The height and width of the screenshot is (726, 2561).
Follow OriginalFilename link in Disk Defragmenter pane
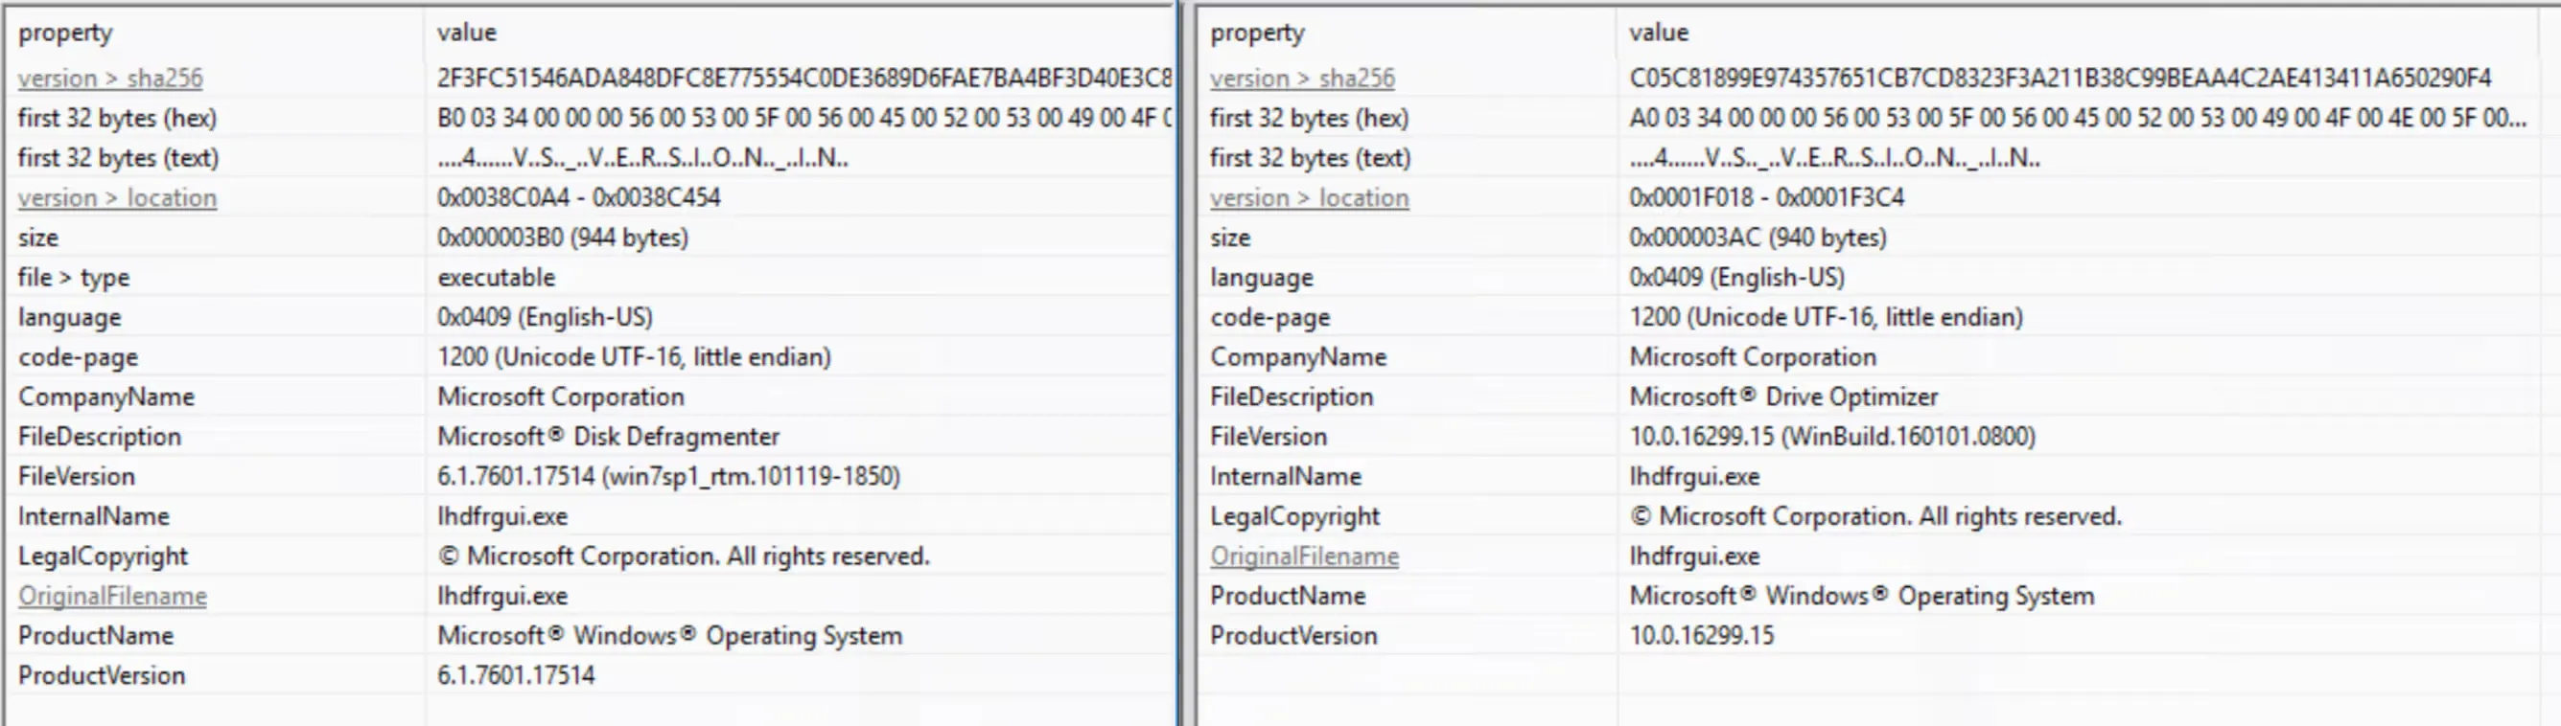pyautogui.click(x=112, y=596)
